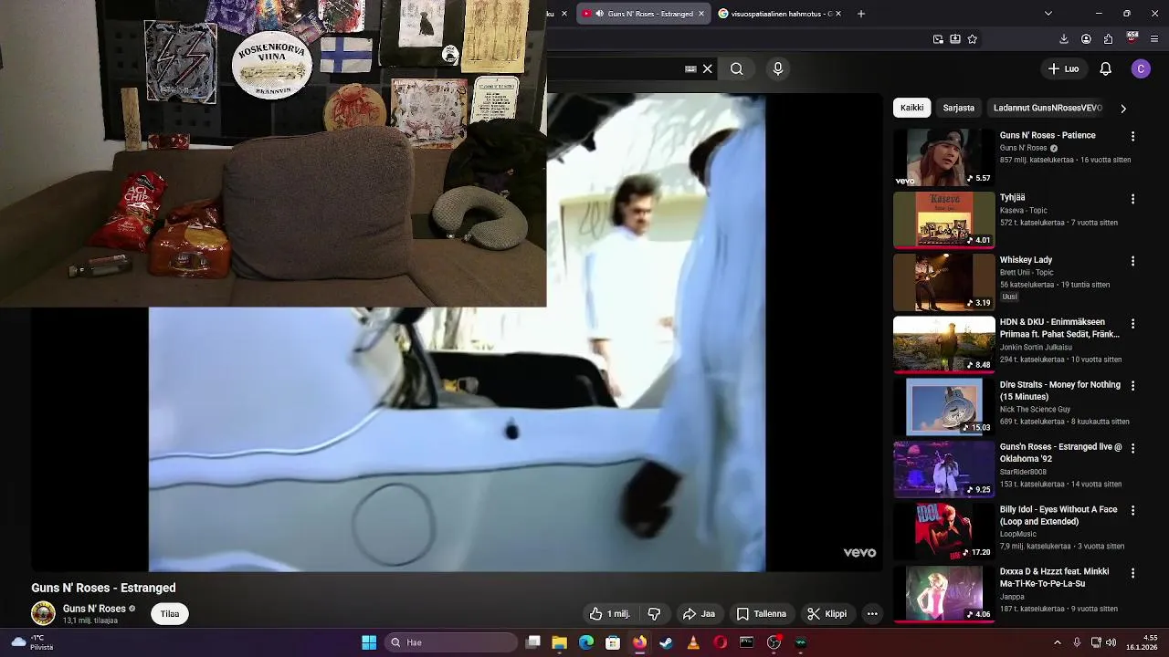1169x657 pixels.
Task: Open Estranged live @ Oklahoma '92 thumbnail
Action: coord(943,469)
